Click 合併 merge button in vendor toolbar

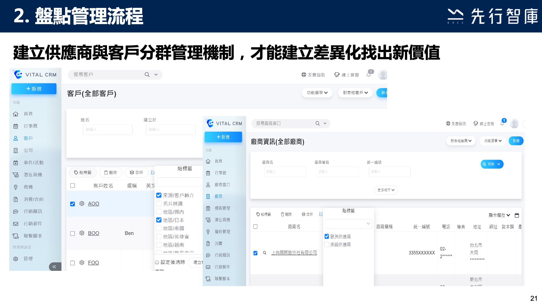pos(307,214)
